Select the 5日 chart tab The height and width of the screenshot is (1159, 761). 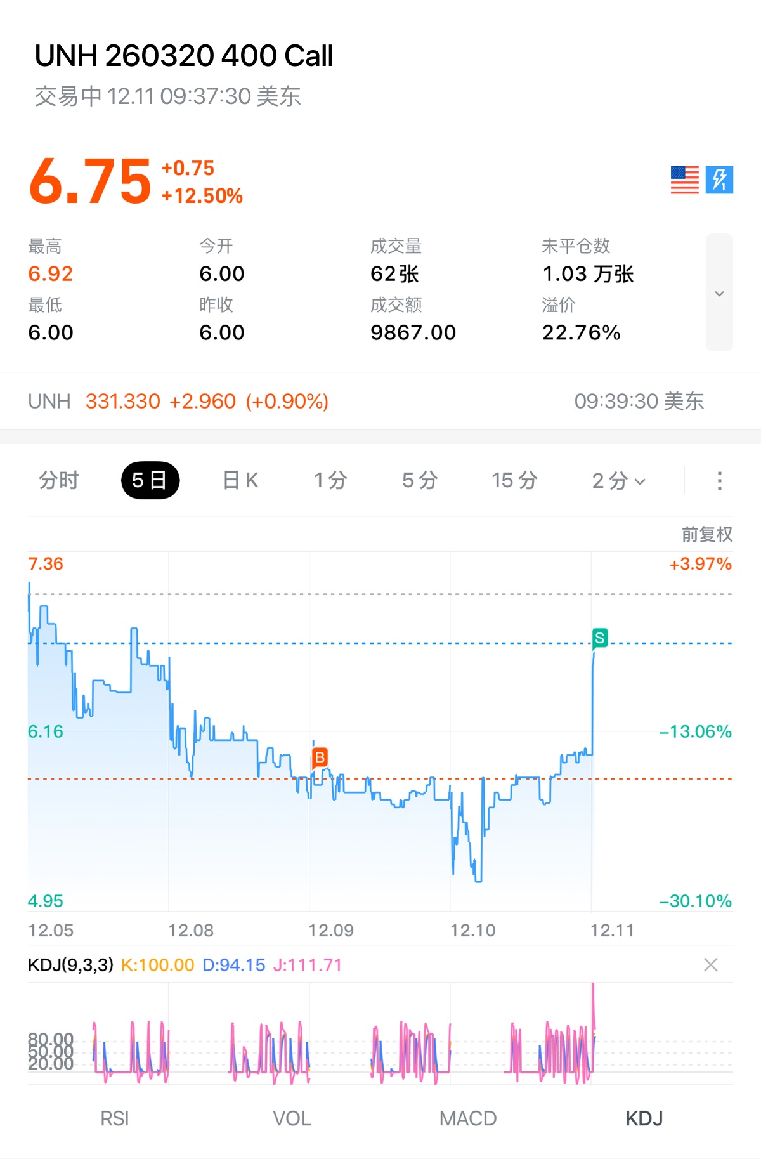[x=150, y=481]
